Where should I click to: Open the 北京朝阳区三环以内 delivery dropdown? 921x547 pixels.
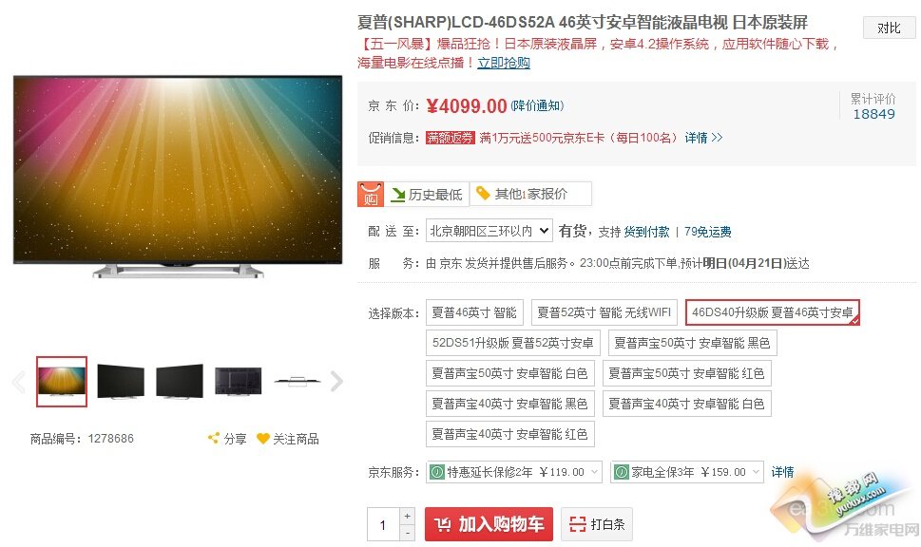[489, 232]
